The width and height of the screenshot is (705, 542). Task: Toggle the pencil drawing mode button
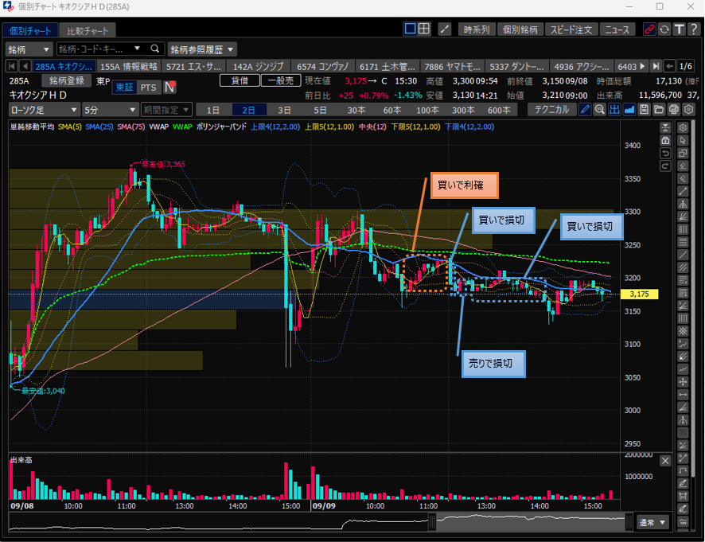tap(585, 109)
